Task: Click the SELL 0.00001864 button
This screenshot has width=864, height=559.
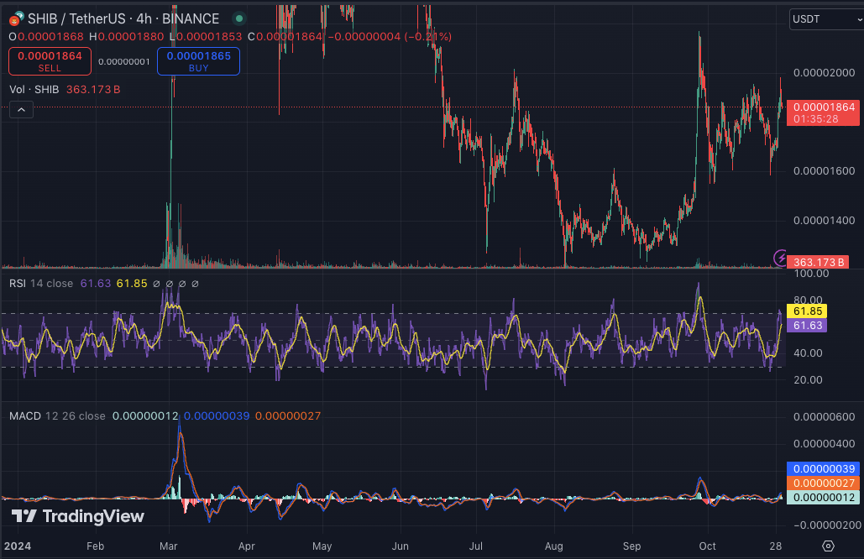Action: click(x=50, y=61)
